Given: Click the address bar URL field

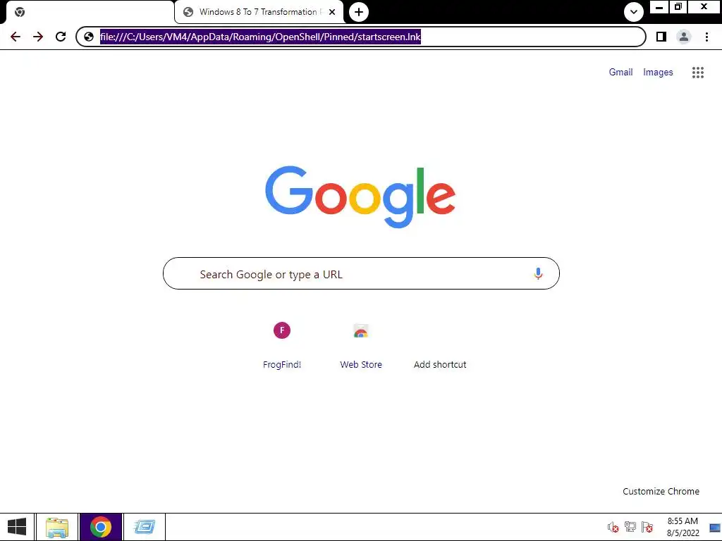Looking at the screenshot, I should tap(360, 37).
